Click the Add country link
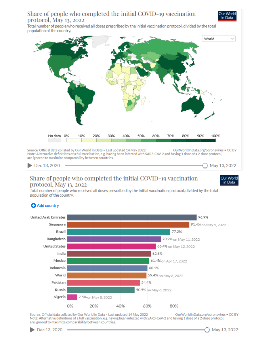 (48, 206)
